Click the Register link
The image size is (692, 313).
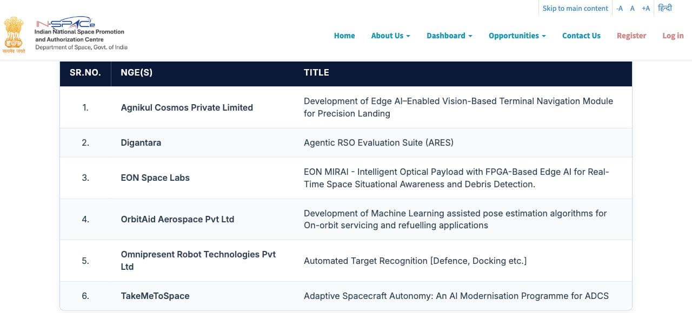[631, 36]
